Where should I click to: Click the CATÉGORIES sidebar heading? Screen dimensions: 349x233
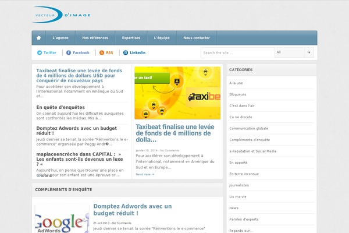[x=241, y=70]
